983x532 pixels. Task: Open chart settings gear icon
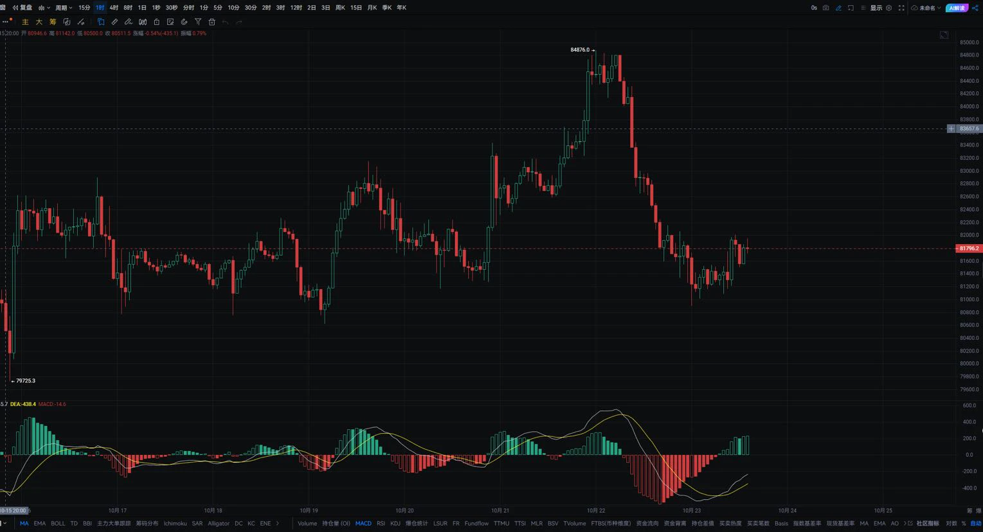889,8
